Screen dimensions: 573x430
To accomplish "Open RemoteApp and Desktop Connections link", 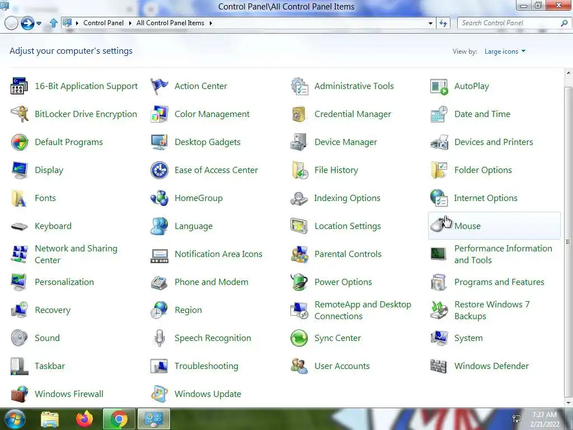I will click(363, 310).
